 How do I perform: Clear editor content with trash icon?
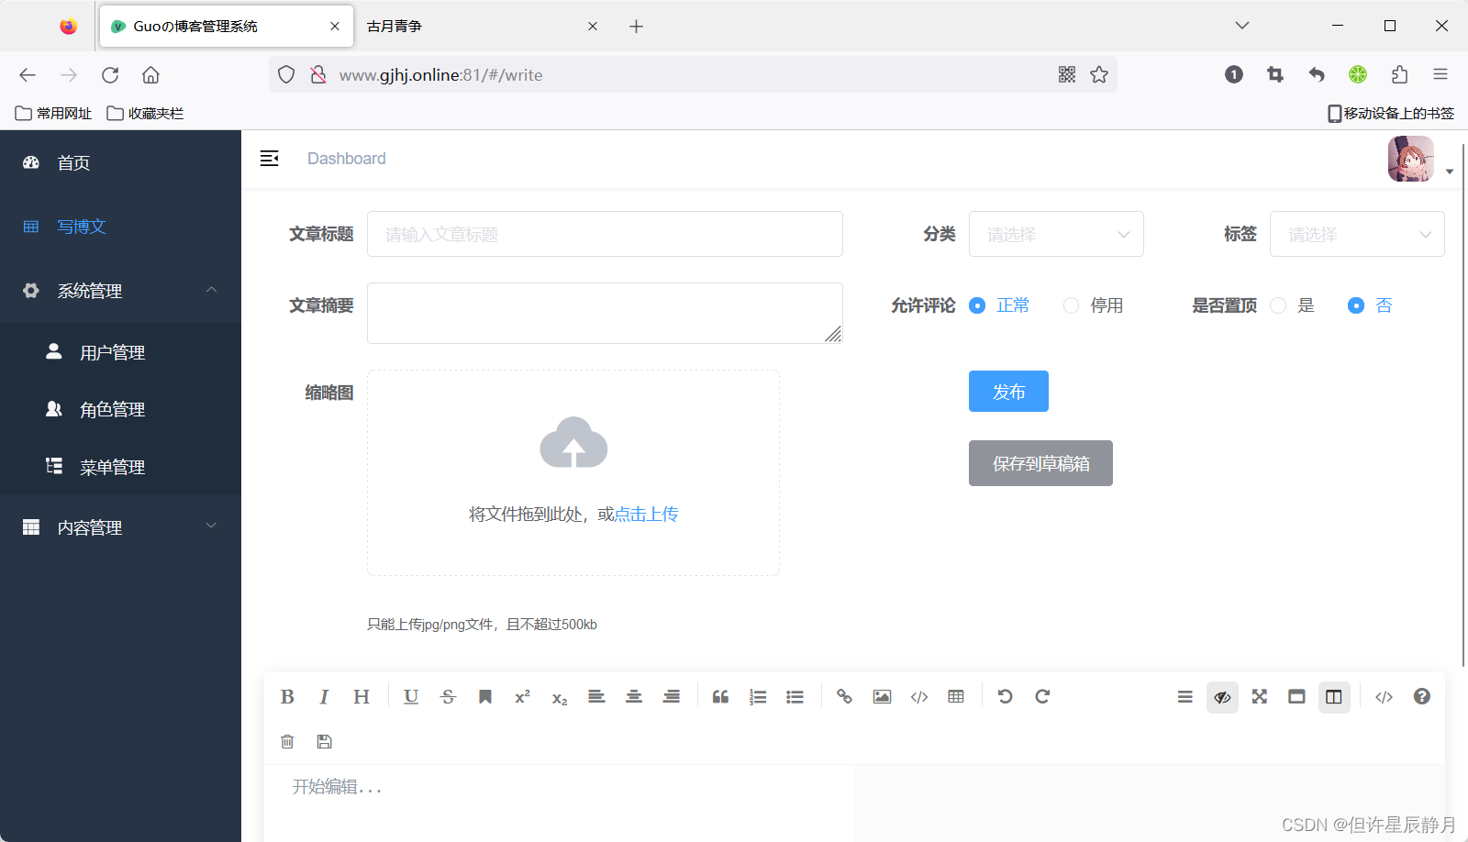click(287, 741)
